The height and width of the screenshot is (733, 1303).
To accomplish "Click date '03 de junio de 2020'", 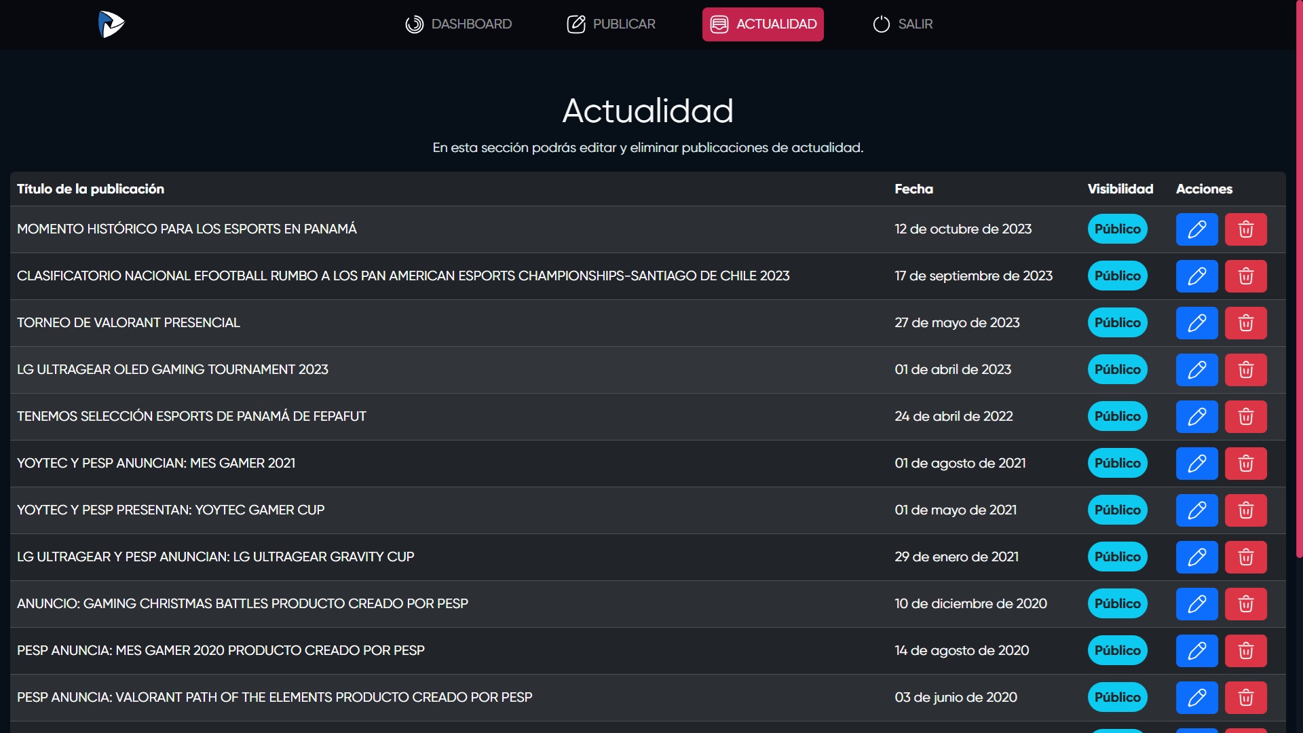I will click(x=956, y=698).
